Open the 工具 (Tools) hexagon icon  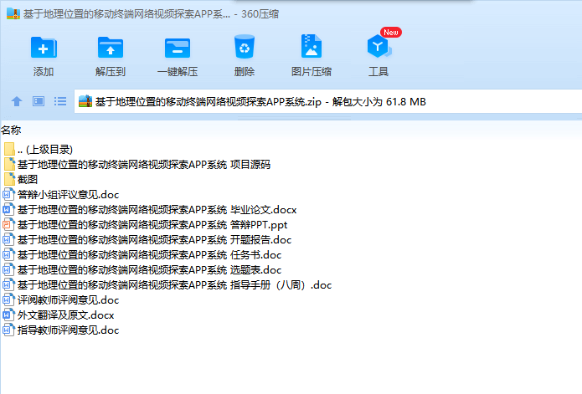tap(379, 46)
